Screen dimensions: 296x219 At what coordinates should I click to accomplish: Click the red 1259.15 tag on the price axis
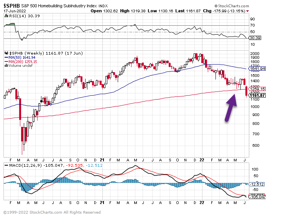pyautogui.click(x=257, y=89)
